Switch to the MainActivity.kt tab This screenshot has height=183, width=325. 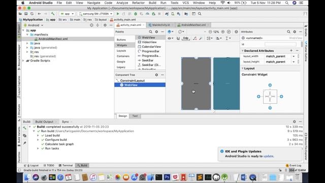(161, 25)
